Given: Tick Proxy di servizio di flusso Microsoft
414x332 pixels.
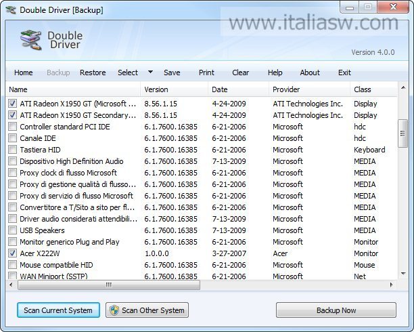Looking at the screenshot, I should pyautogui.click(x=12, y=196).
